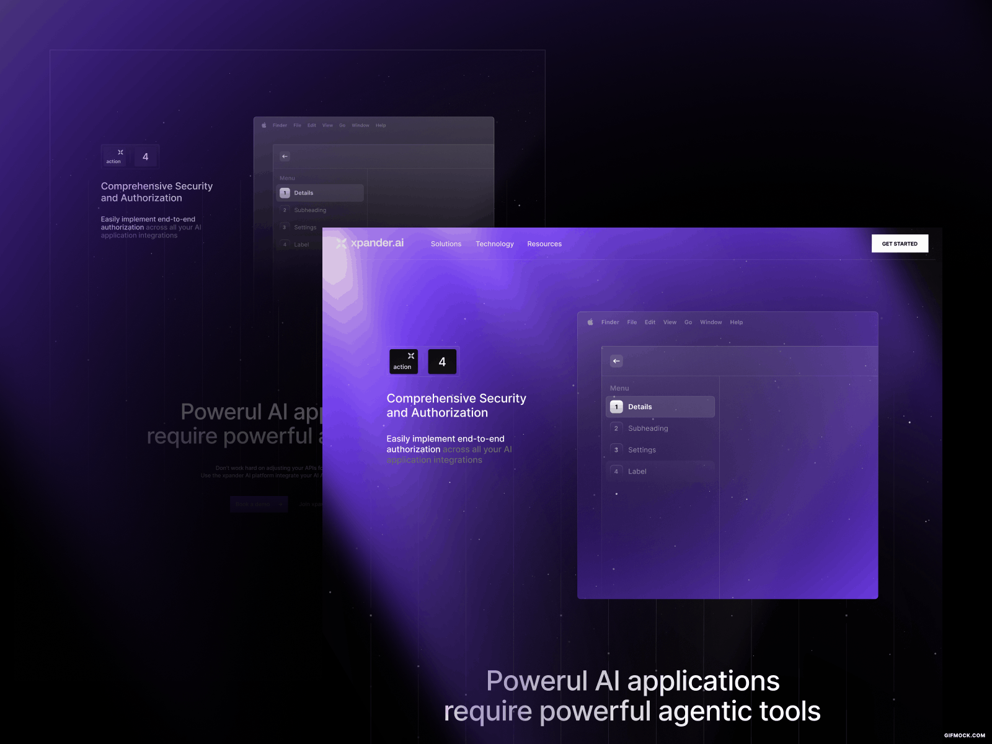Click the GET STARTED button
Viewport: 992px width, 744px height.
coord(900,244)
